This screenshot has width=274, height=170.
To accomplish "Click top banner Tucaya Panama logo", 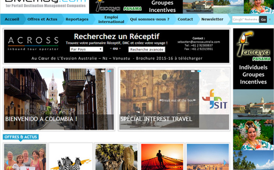I will pyautogui.click(x=118, y=6).
